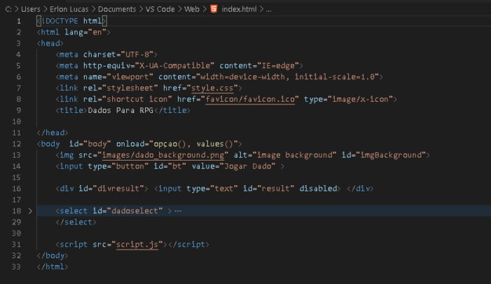
Task: Click the breadcrumb ellipsis after index.html
Action: [x=269, y=8]
